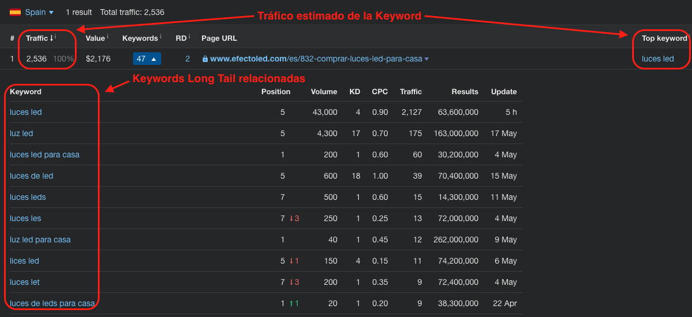Click the Position column header
The image size is (692, 317).
pyautogui.click(x=276, y=91)
